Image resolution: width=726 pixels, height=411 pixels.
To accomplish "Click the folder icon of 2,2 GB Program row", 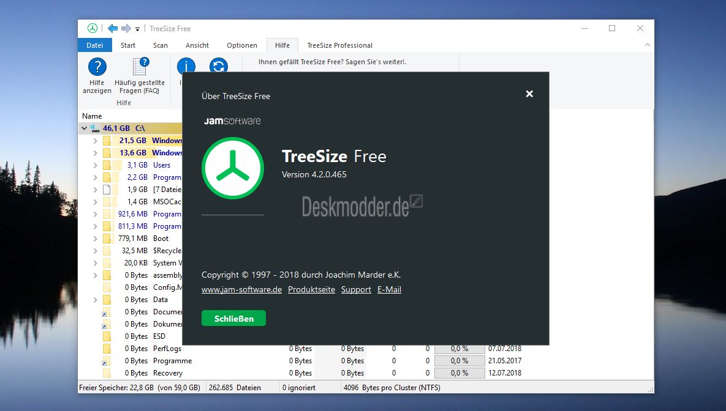I will (x=107, y=177).
